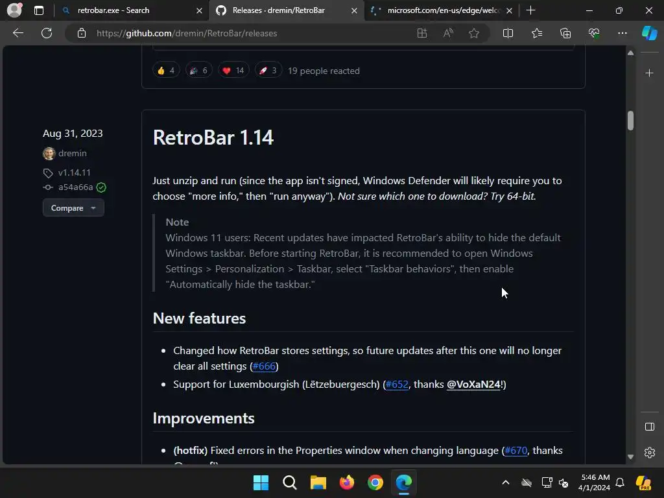The width and height of the screenshot is (664, 498).
Task: View site information via the lock icon
Action: tap(82, 33)
